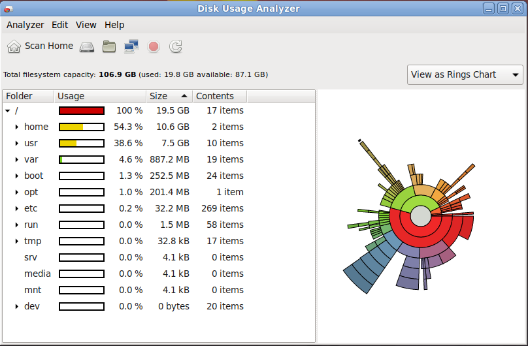Click the home usage bar at 54.3 %
The image size is (528, 346).
point(82,127)
